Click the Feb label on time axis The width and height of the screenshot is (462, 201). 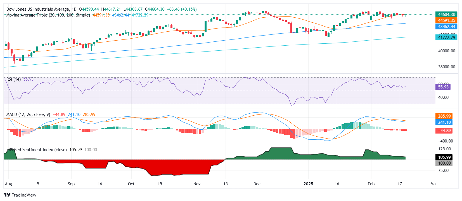coord(371,184)
